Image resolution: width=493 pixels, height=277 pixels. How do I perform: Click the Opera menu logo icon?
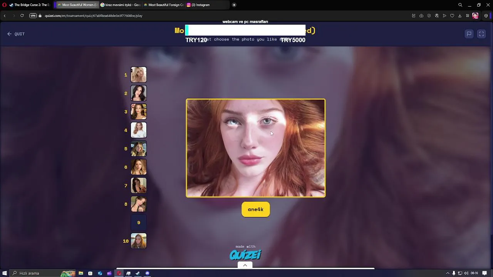click(x=4, y=5)
